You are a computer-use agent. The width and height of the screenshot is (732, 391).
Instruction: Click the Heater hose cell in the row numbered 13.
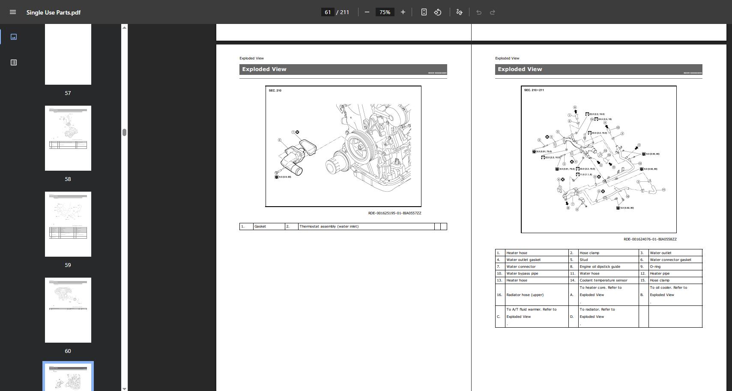click(x=537, y=280)
